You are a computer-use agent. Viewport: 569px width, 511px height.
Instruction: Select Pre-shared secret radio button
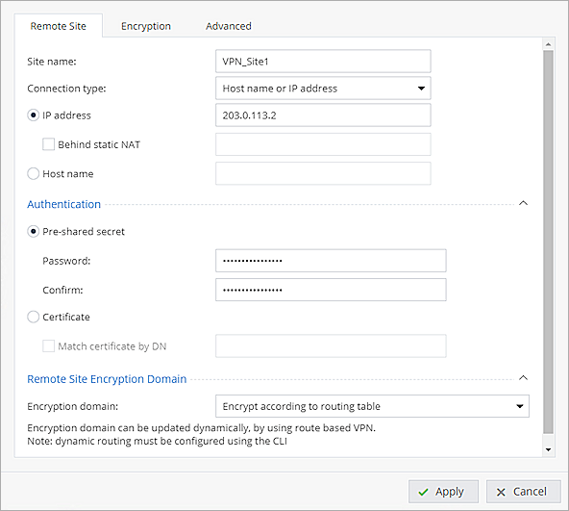[x=33, y=232]
